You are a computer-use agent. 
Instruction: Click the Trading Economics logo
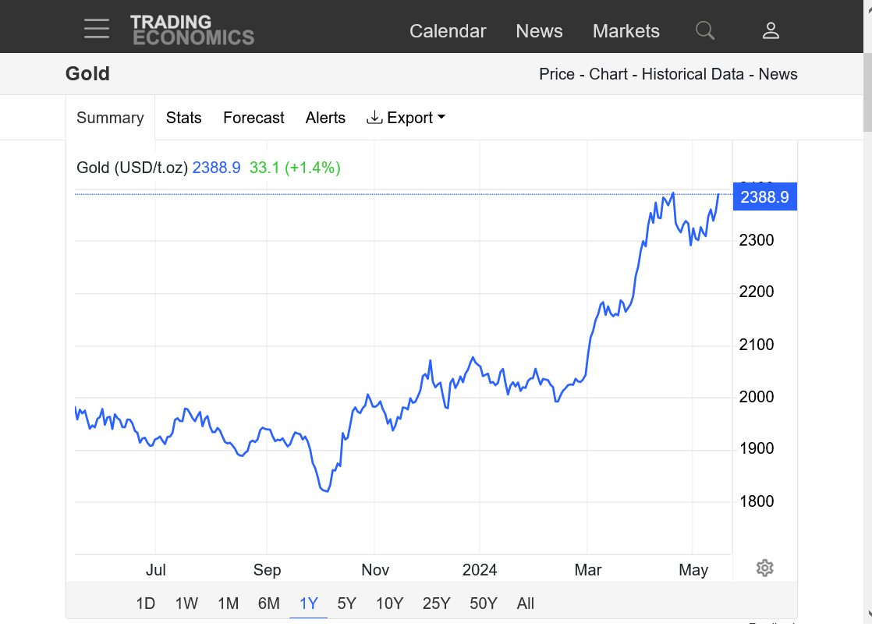tap(192, 30)
